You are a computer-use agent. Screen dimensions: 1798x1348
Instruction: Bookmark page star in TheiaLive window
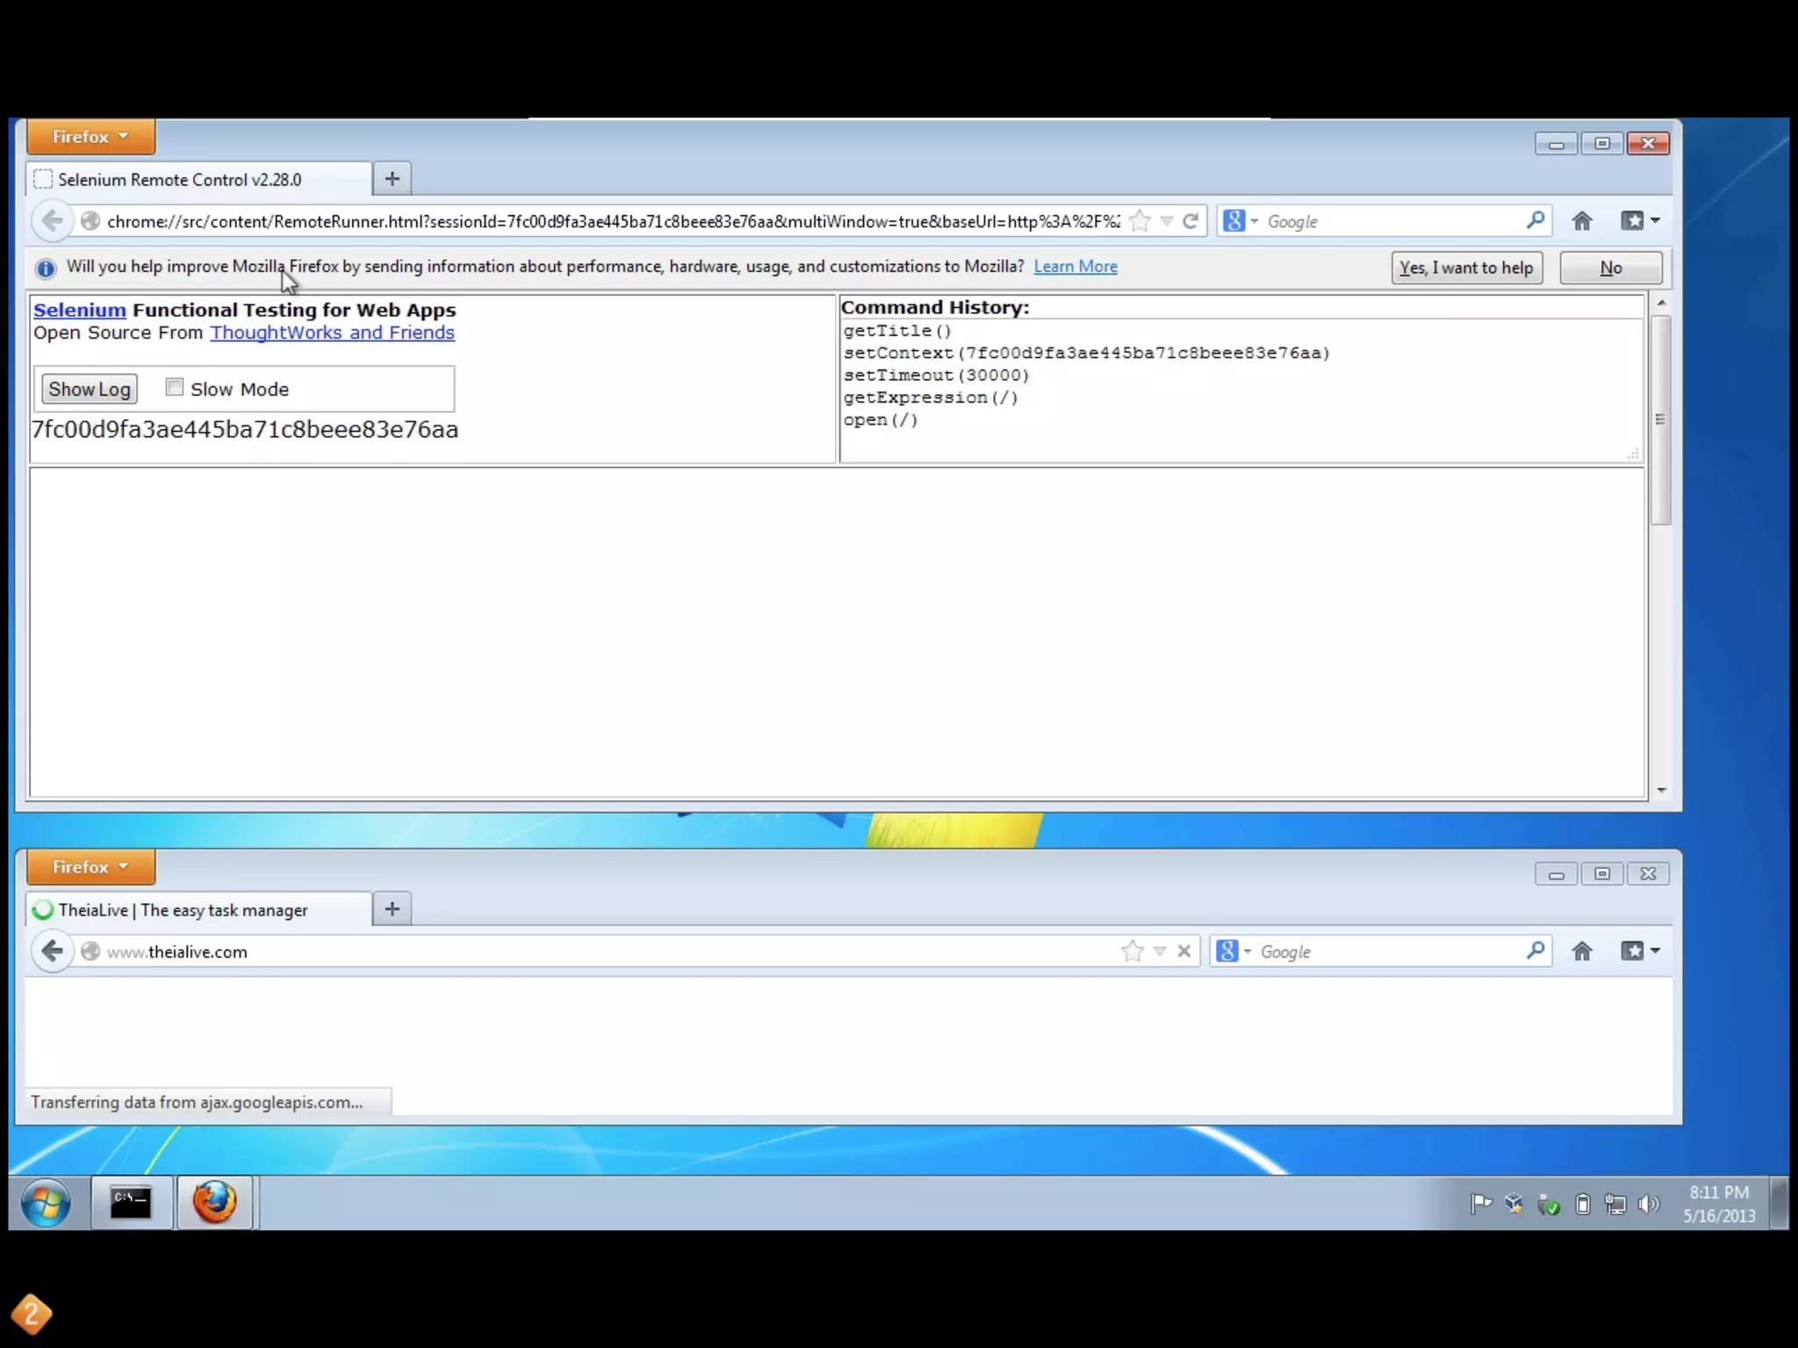tap(1133, 951)
